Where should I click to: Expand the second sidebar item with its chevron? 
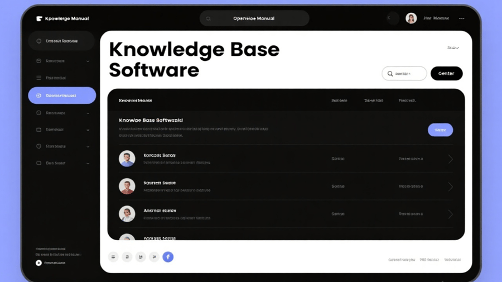tap(88, 61)
